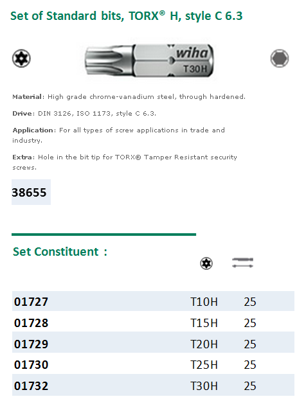Click the T10H size entry
The image size is (306, 408).
click(x=204, y=302)
